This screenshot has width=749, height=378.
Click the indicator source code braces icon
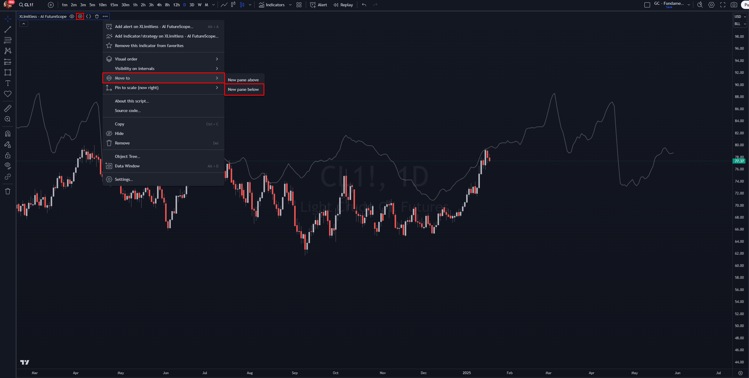click(89, 16)
